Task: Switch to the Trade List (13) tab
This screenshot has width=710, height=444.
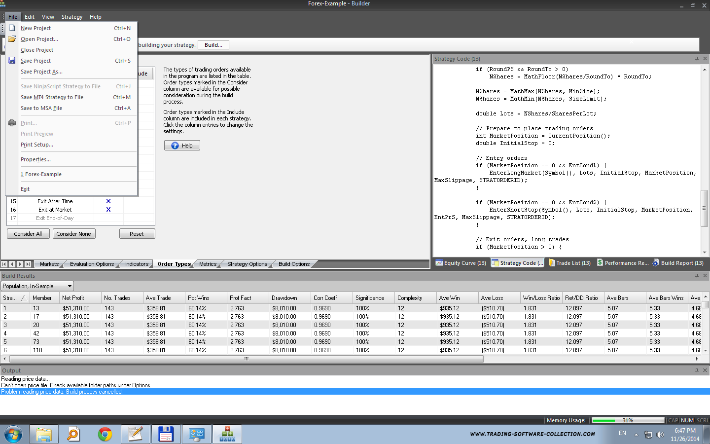Action: pyautogui.click(x=569, y=263)
